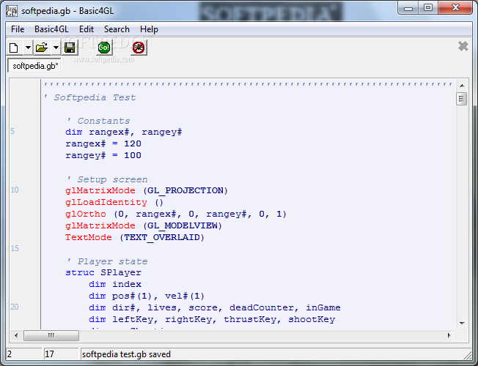This screenshot has height=366, width=478.
Task: Click the status bar cell showing 17
Action: coord(61,354)
